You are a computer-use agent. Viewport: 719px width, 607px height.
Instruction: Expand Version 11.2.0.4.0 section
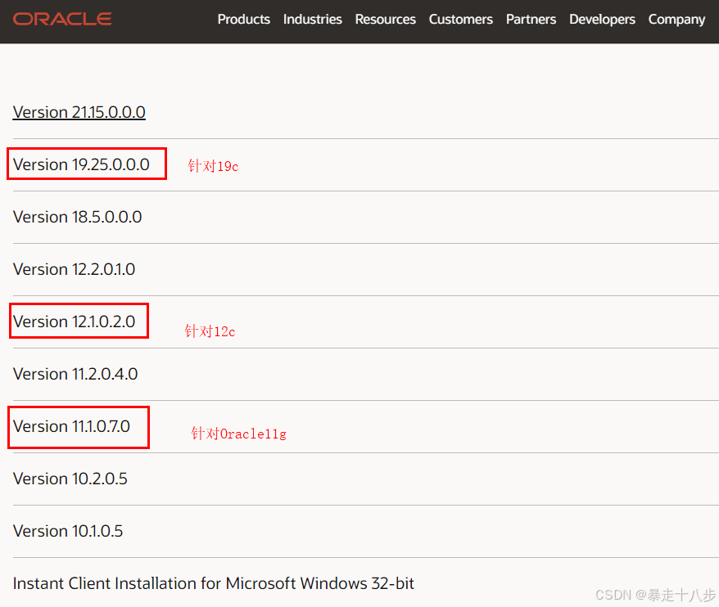(x=75, y=374)
